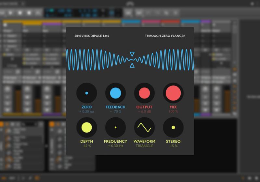Click the ZERO label

(86, 107)
